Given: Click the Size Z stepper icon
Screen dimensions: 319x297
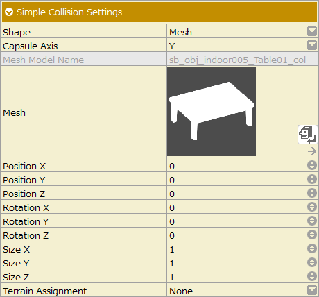Looking at the screenshot, I should 312,276.
